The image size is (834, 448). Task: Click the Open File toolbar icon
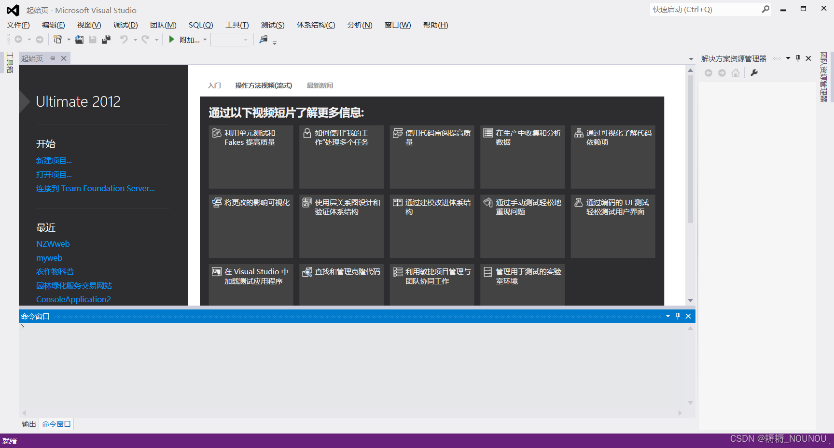[79, 40]
